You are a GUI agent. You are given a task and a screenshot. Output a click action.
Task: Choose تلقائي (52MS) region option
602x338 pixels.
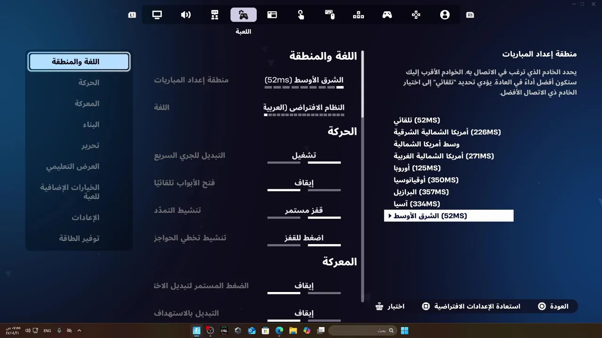pos(417,120)
